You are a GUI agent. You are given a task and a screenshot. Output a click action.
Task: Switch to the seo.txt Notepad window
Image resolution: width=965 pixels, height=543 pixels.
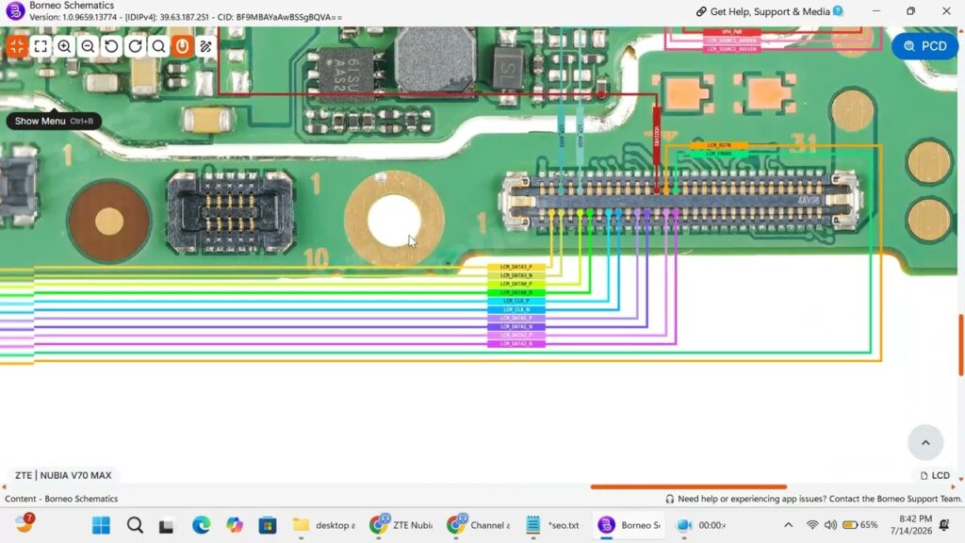(x=553, y=525)
